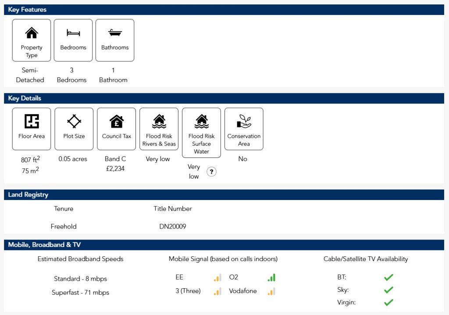Select the Council Tax pound-house icon
The image size is (449, 315).
tap(117, 121)
